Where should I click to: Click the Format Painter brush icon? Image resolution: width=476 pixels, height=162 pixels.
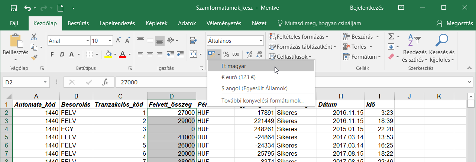[34, 57]
